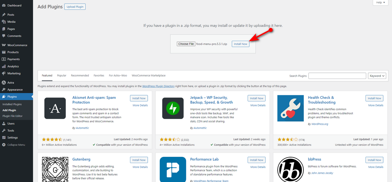Select the Add Plugin submenu item
Screen dimensions: 392x182
click(x=9, y=110)
